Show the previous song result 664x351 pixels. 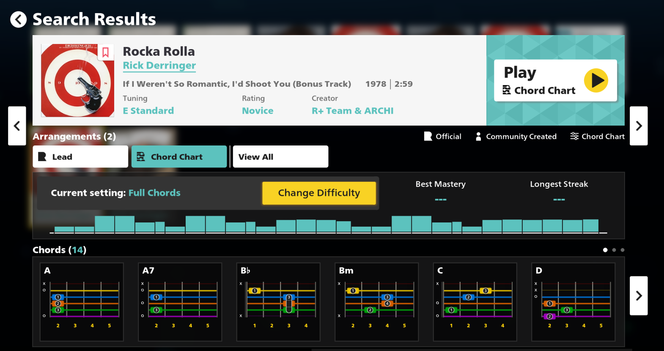click(x=17, y=126)
